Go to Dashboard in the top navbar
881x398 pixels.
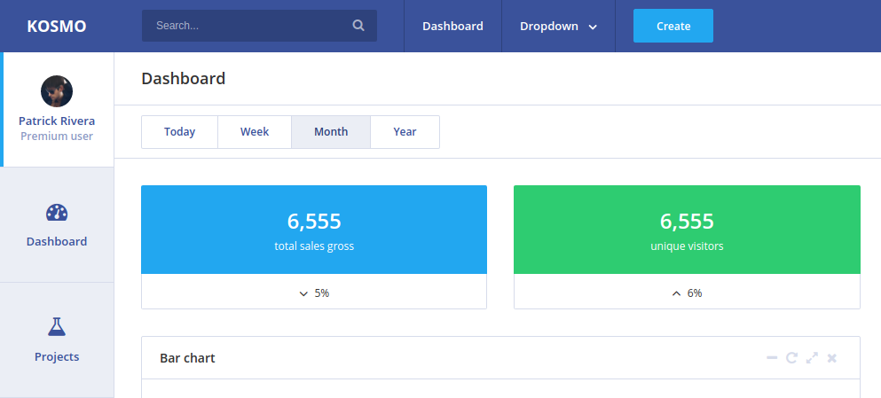pyautogui.click(x=452, y=27)
